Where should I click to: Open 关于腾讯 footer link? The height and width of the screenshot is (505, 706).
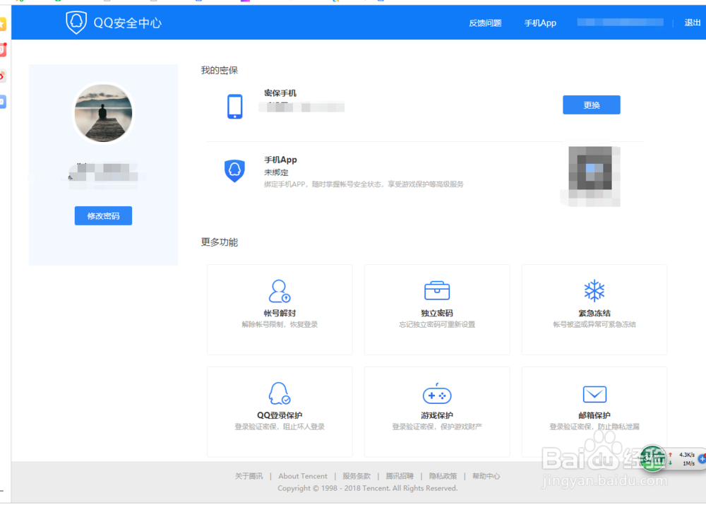click(x=249, y=476)
